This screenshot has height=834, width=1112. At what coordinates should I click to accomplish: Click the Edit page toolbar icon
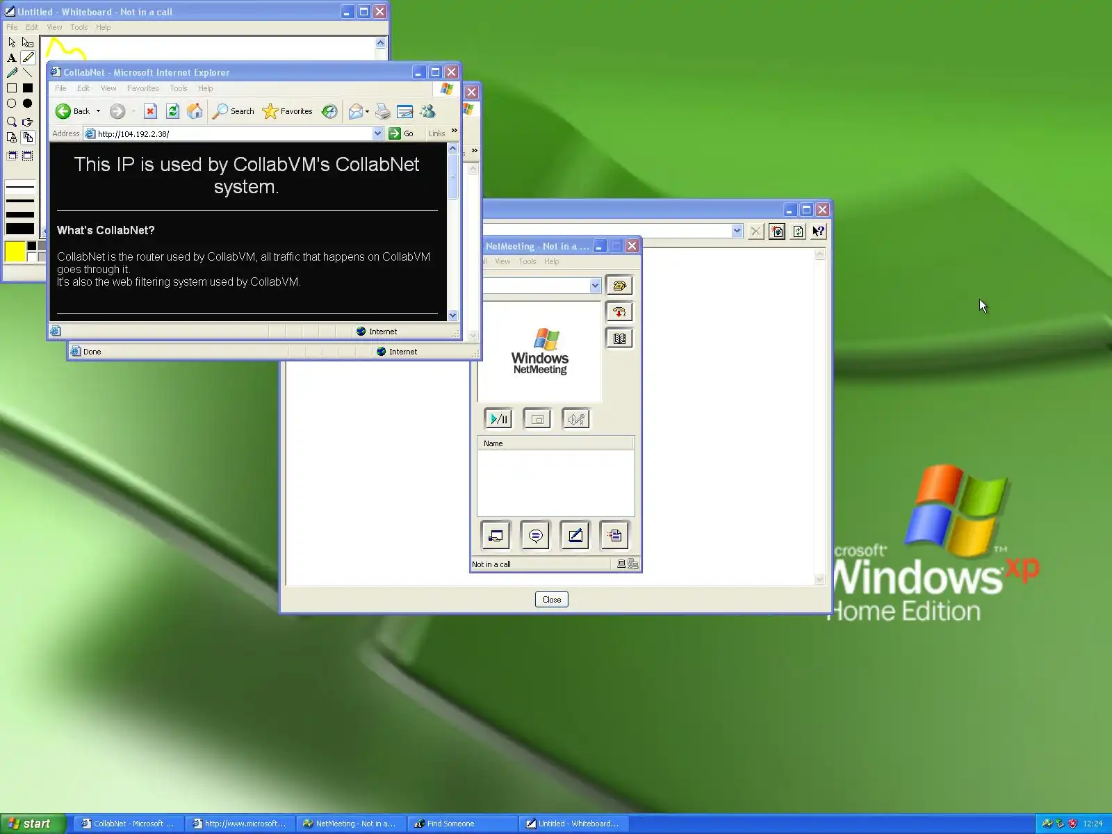click(x=404, y=111)
